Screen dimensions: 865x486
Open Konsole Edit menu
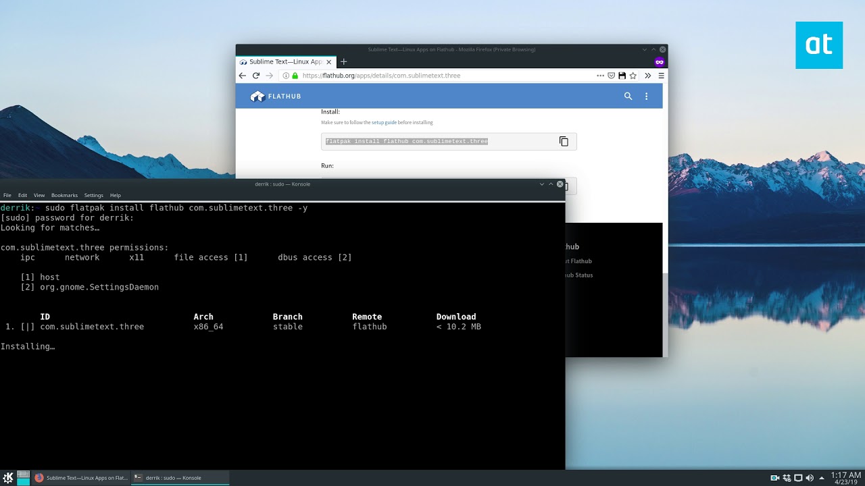coord(23,195)
